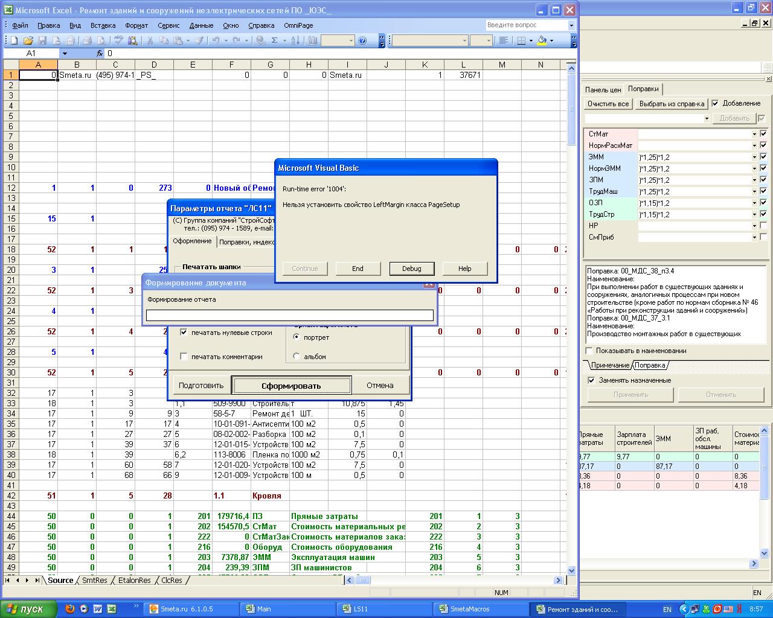Open the Font name dropdown in formatting toolbar
Viewport: 773px width, 618px height.
tap(464, 40)
